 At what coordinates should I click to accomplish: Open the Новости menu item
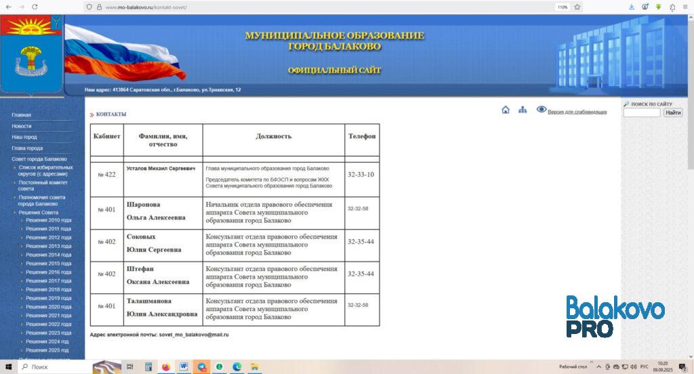point(21,126)
